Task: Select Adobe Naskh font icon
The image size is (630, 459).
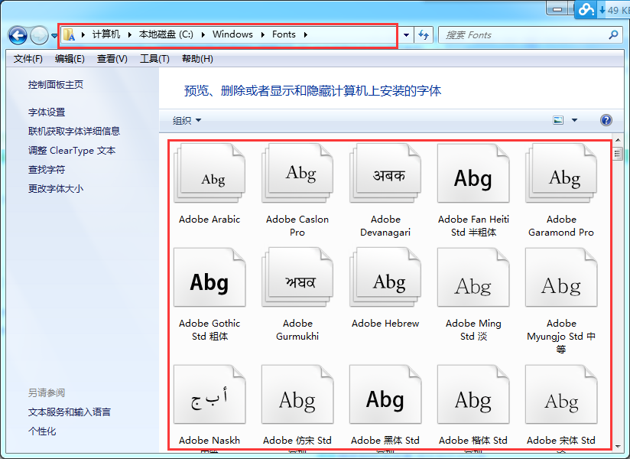Action: coord(209,394)
